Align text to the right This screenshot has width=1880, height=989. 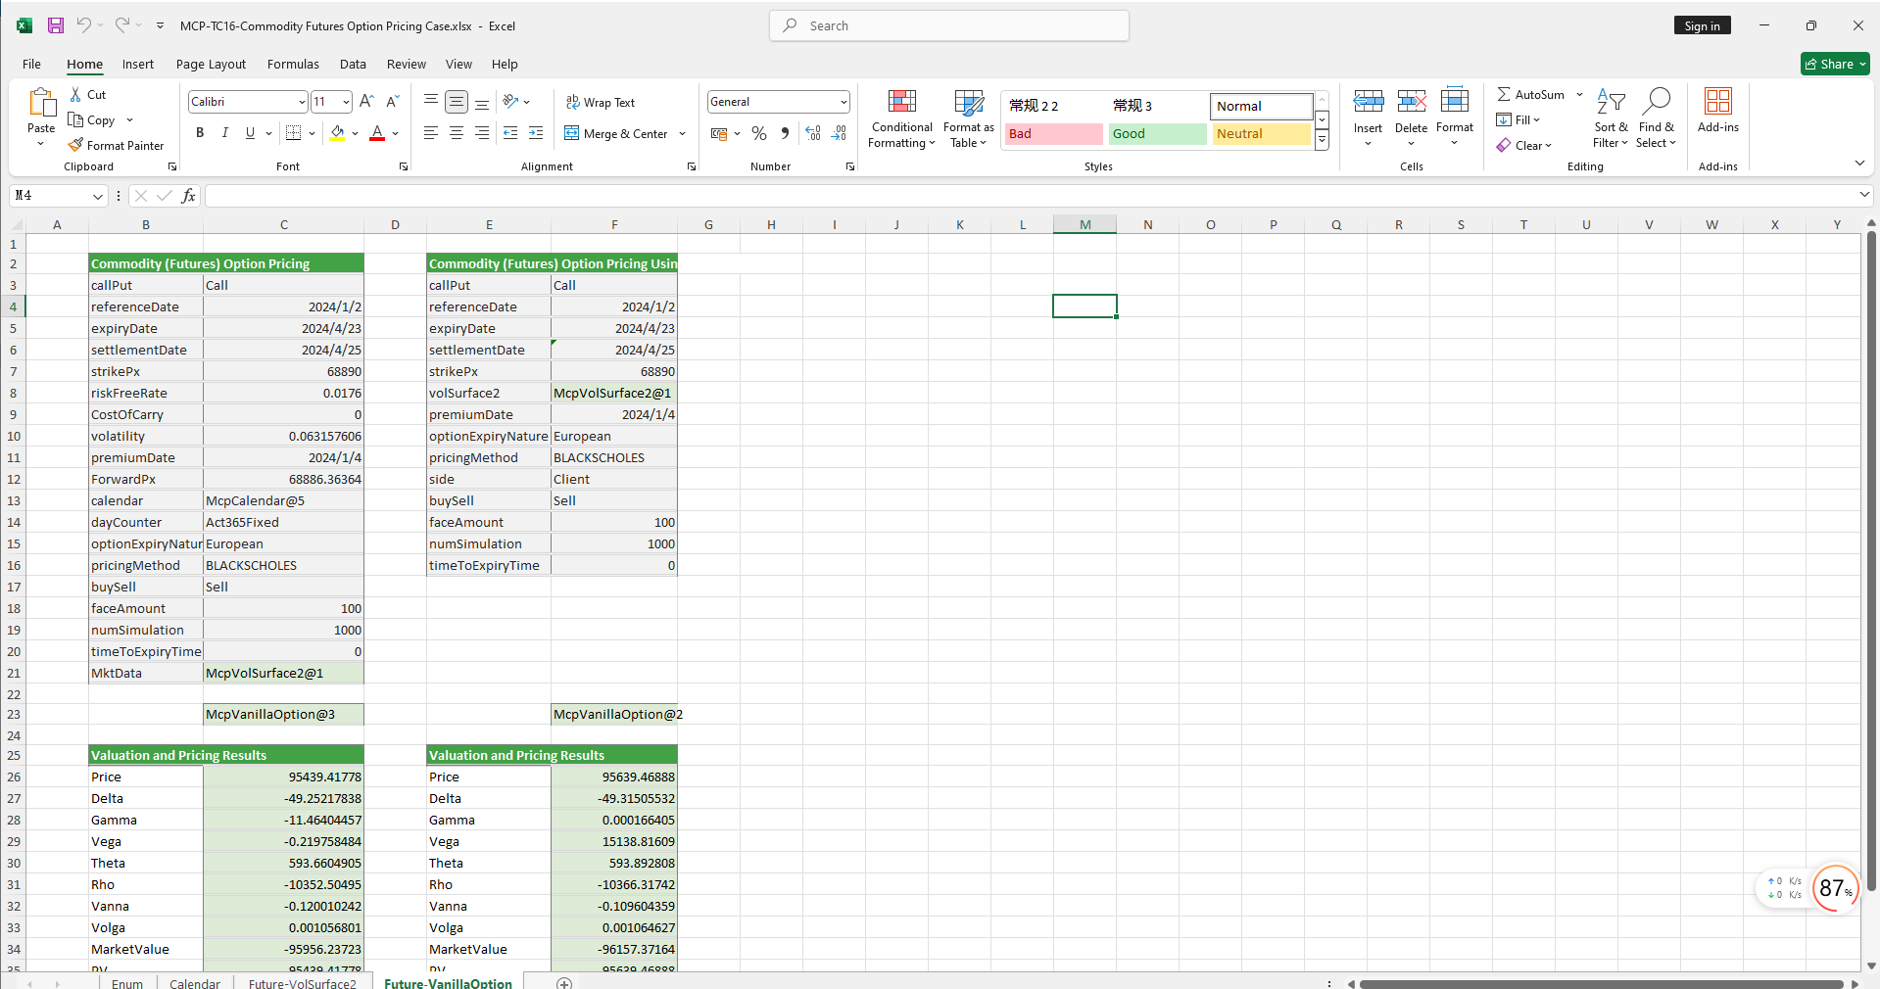coord(482,132)
